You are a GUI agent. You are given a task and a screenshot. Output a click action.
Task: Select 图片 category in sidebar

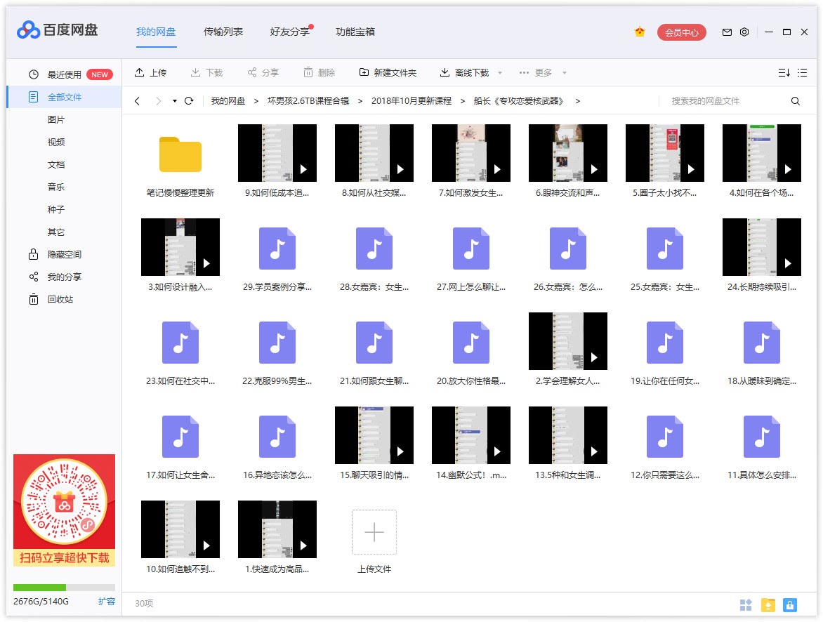click(56, 119)
